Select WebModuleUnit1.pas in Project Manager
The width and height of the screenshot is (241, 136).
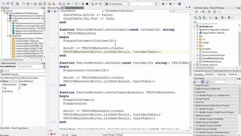pyautogui.click(x=212, y=62)
